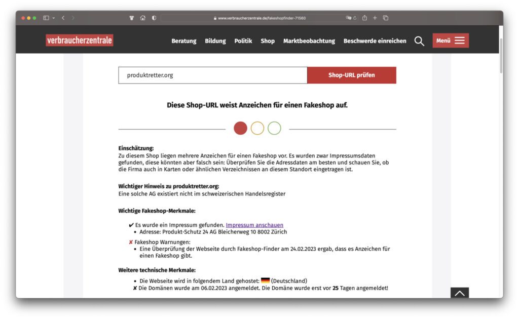Open a new tab with the plus icon
The width and height of the screenshot is (519, 319).
(x=375, y=17)
